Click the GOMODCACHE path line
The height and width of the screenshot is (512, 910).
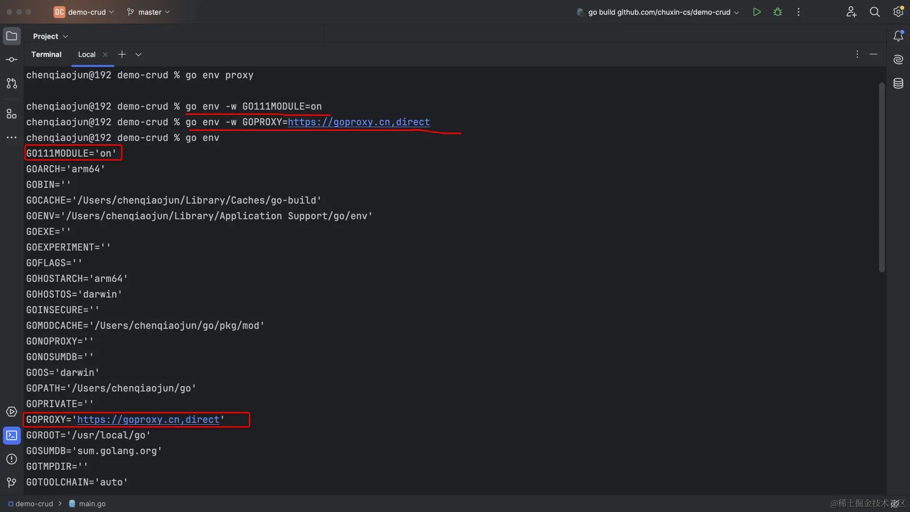145,326
